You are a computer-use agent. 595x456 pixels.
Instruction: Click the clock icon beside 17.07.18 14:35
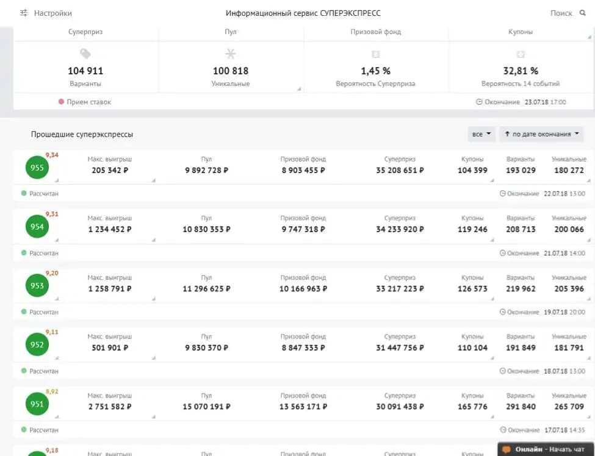pyautogui.click(x=503, y=430)
